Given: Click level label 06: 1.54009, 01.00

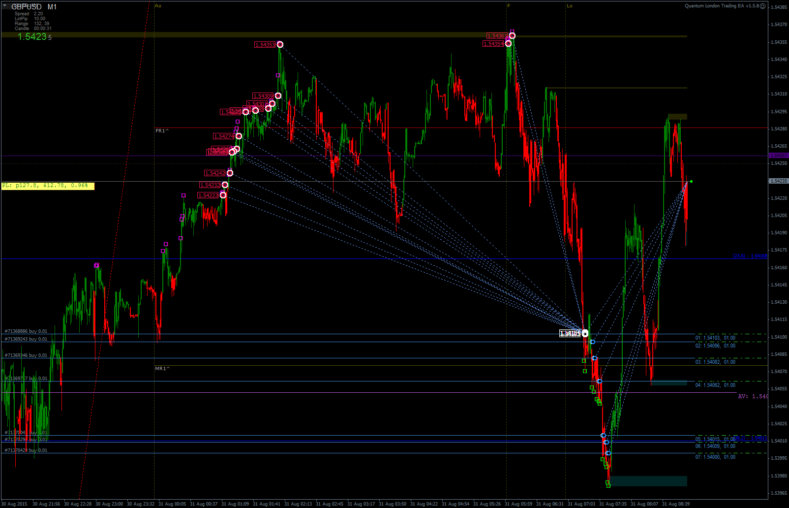Looking at the screenshot, I should 715,446.
